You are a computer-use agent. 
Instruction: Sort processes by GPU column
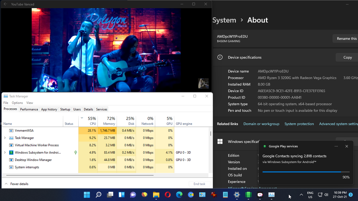165,121
